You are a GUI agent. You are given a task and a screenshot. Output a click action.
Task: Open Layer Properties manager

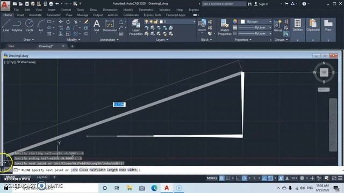(x=136, y=27)
